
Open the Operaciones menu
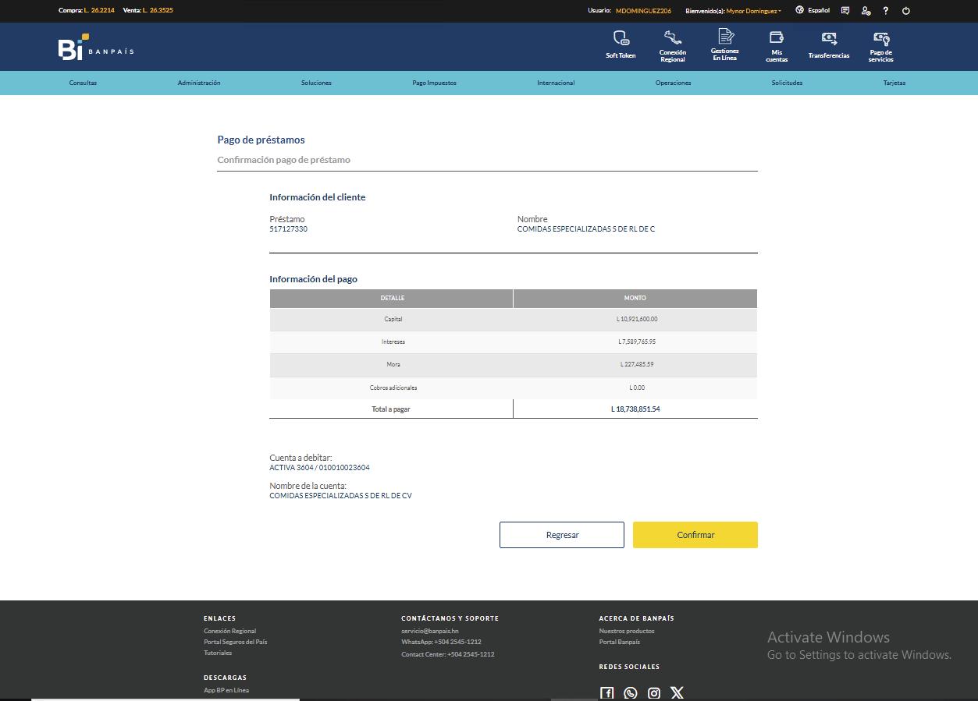coord(673,83)
